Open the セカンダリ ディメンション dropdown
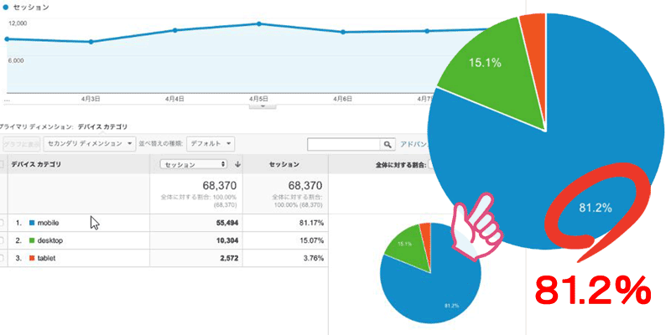 [89, 144]
